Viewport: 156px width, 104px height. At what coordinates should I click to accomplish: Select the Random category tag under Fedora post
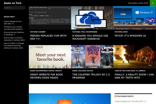click(x=42, y=32)
